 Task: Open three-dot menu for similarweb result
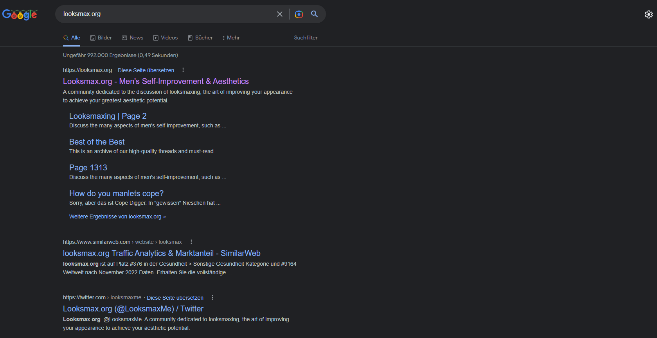(x=191, y=242)
